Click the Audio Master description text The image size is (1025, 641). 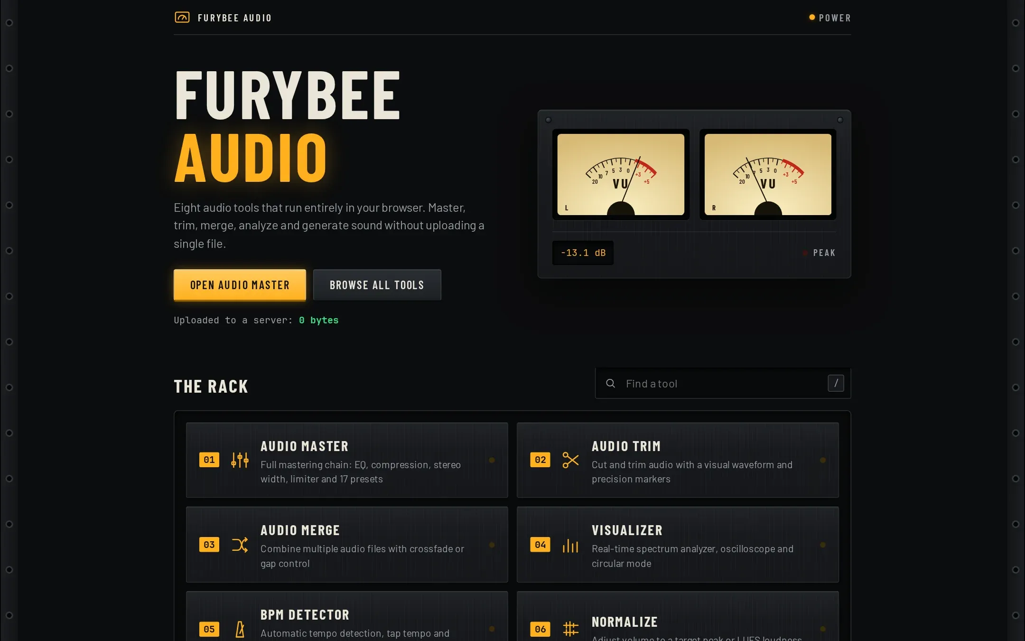361,471
